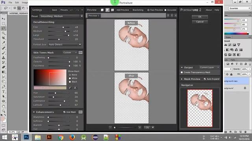Open Google Chrome from the taskbar
252x141 pixels.
click(x=61, y=137)
